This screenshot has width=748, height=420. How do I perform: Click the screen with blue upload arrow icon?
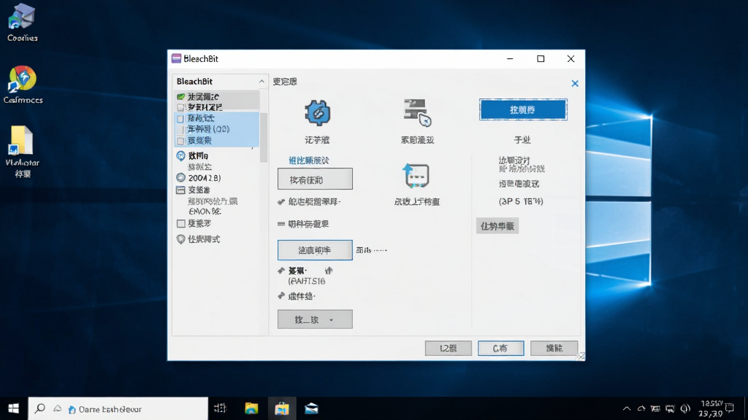point(416,176)
